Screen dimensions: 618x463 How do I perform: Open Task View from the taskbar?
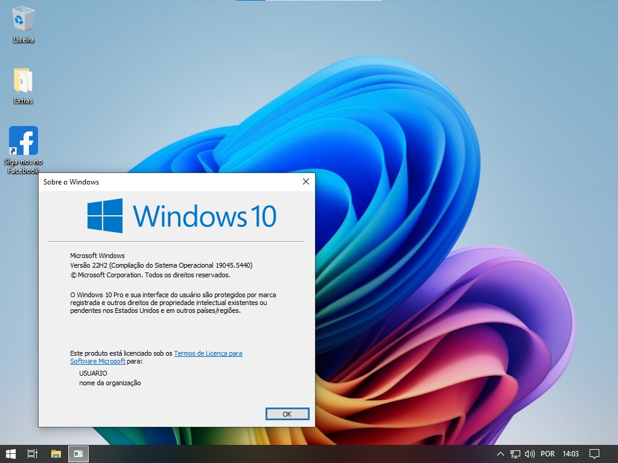[33, 453]
